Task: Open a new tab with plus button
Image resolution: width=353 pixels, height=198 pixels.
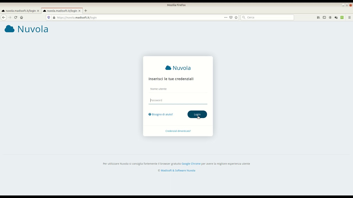Action: point(85,11)
